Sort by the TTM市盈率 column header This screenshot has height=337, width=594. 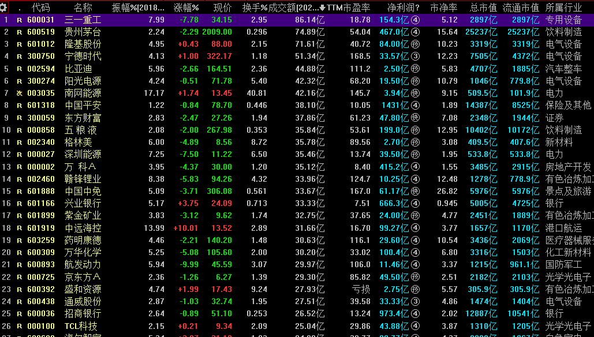[x=349, y=8]
